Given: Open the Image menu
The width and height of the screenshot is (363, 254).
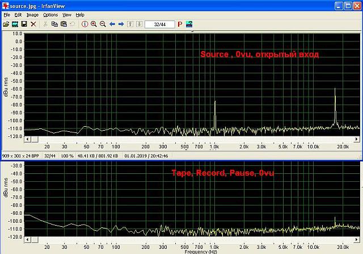Looking at the screenshot, I should point(32,14).
